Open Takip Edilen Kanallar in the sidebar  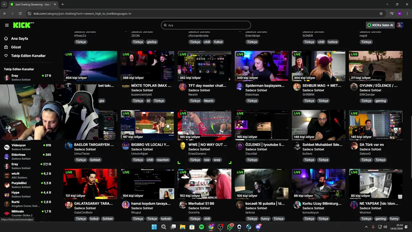[x=28, y=56]
